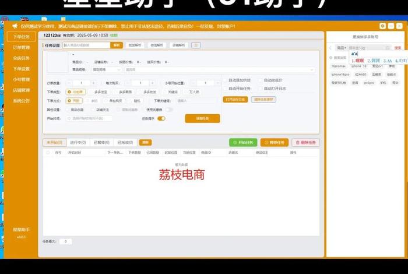Viewport: 408px width, 274px height.
Task: Select the 多多果园 order type
Action: [123, 92]
